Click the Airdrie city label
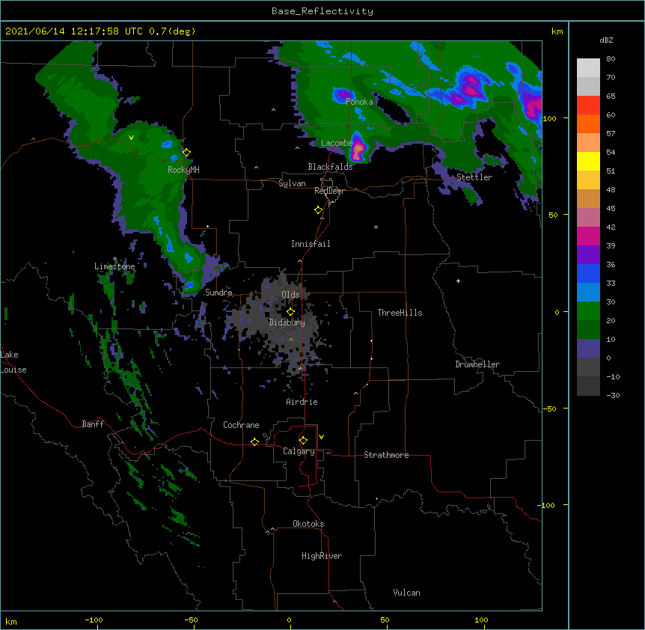Viewport: 645px width, 630px height. point(302,402)
